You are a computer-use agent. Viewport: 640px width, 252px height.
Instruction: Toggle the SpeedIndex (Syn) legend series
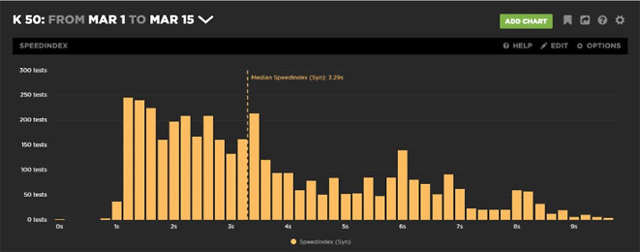pyautogui.click(x=321, y=242)
